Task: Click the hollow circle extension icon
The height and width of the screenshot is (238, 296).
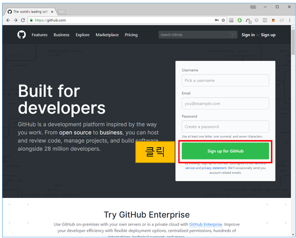Action: [x=256, y=20]
